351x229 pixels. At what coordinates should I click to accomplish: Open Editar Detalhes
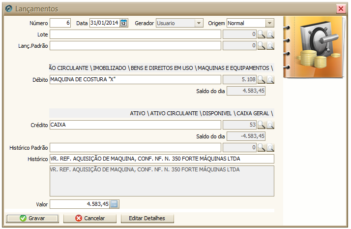tap(147, 218)
